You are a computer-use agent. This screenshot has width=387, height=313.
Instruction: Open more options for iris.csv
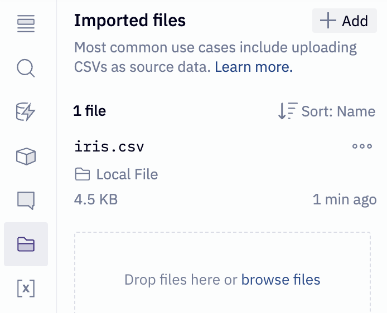pos(362,146)
